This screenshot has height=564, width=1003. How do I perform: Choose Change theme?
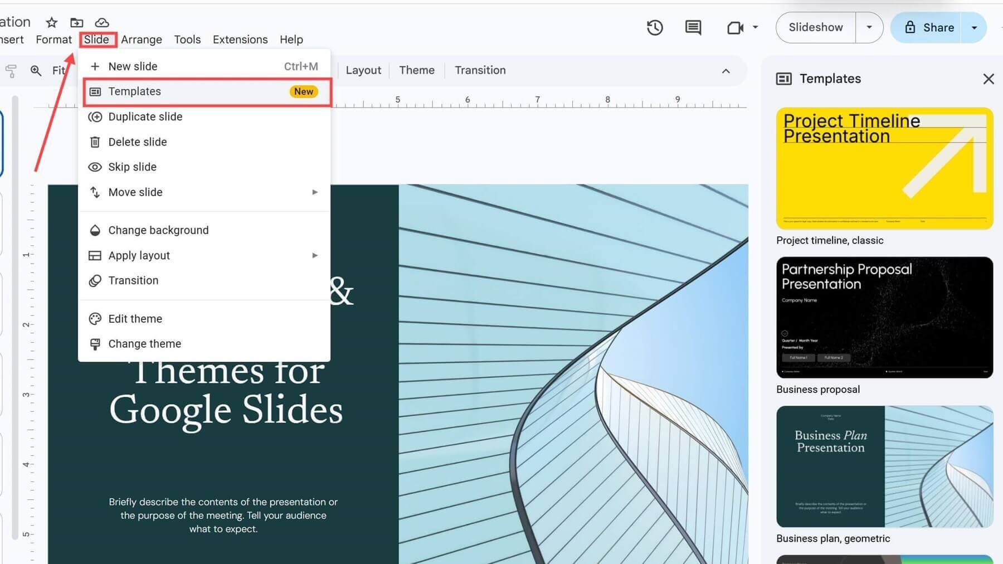tap(204, 344)
